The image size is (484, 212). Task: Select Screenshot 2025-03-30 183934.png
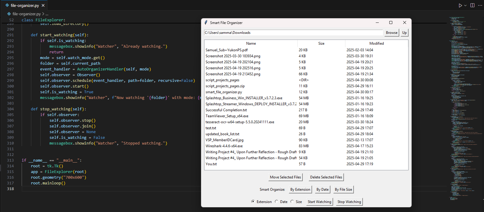[x=306, y=56]
